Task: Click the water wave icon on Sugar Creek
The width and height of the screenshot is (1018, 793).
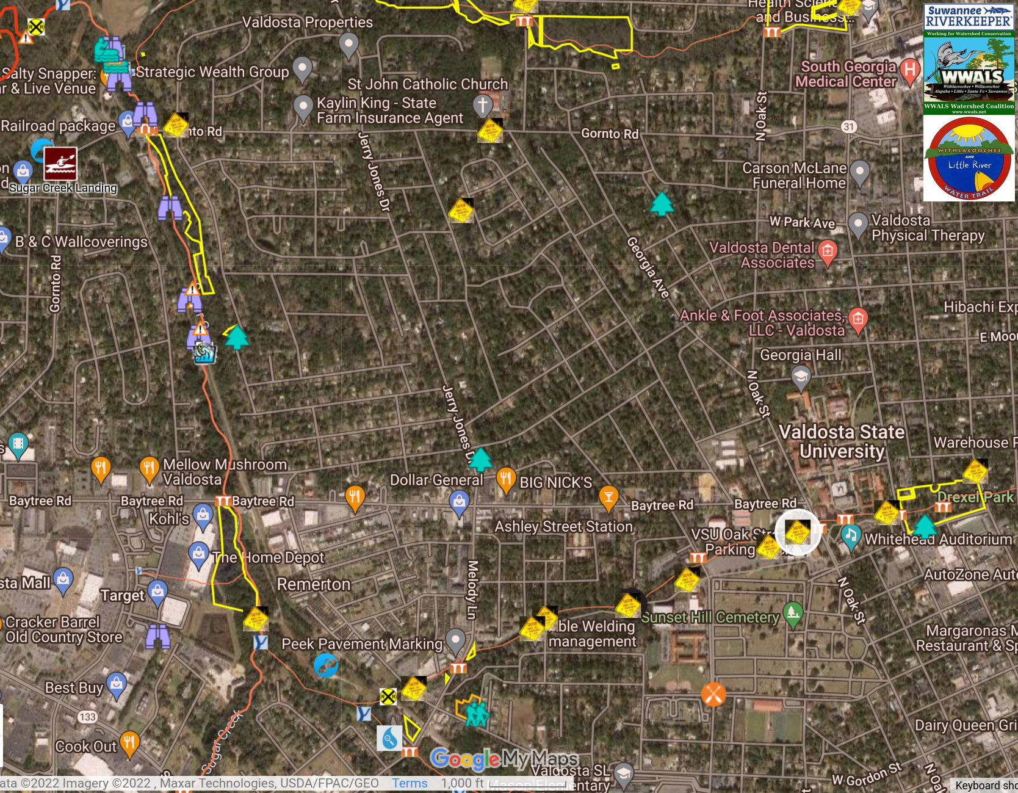Action: coord(204,353)
